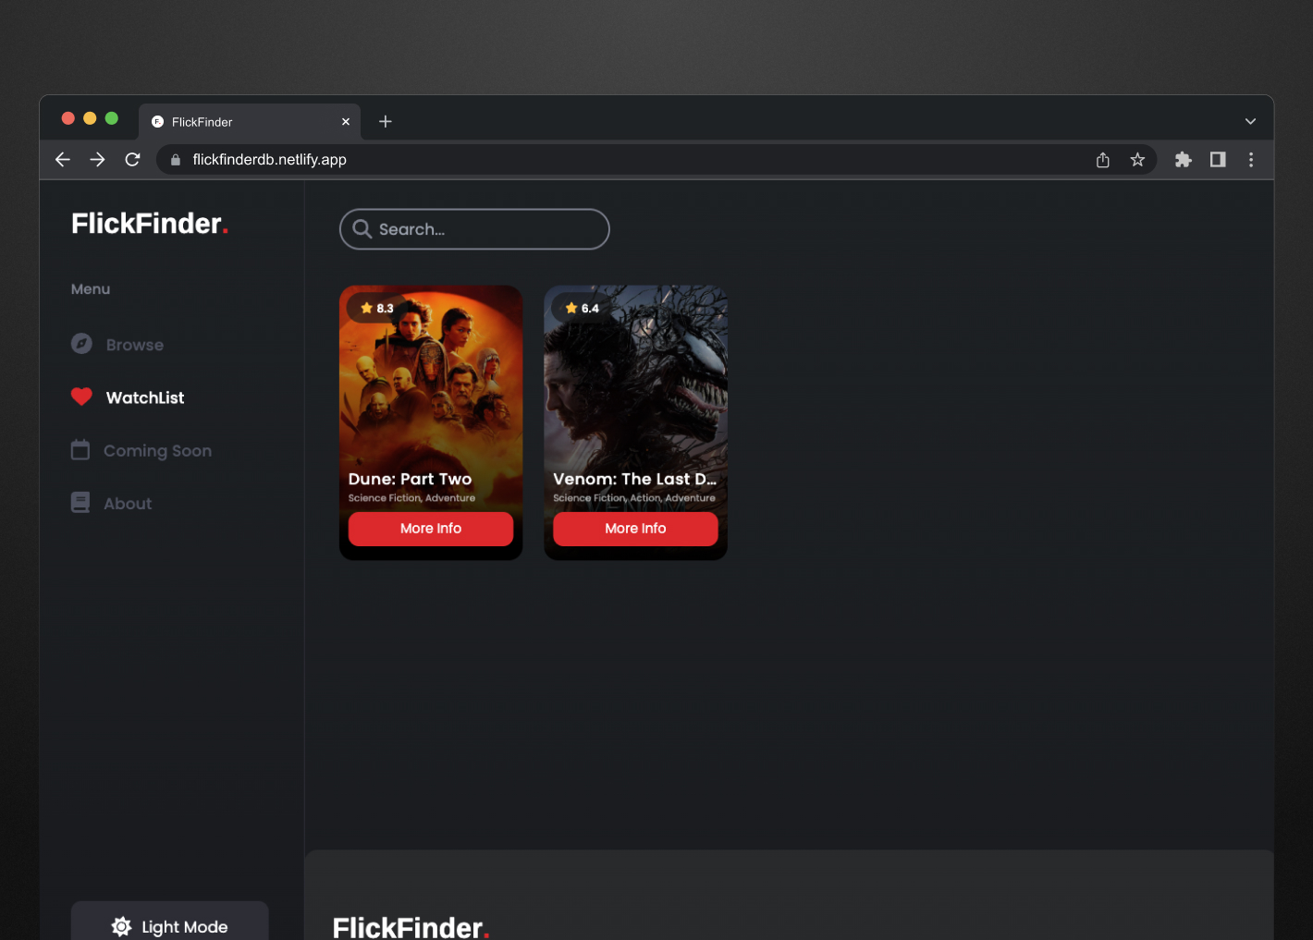Viewport: 1313px width, 940px height.
Task: Click the WatchList heart icon
Action: 81,397
